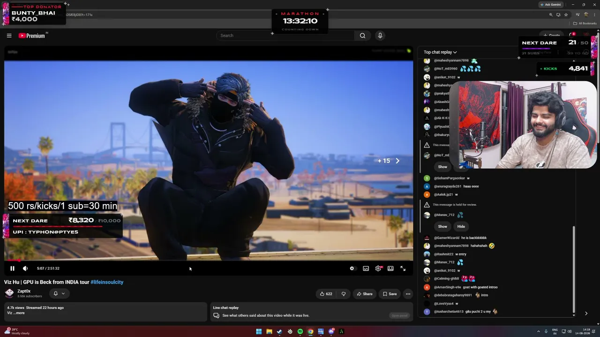Click the YouTube search magnifier button
The height and width of the screenshot is (337, 600).
tap(362, 36)
